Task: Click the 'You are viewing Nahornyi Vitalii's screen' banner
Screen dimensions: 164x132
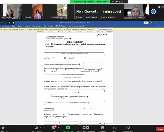Action: (90, 2)
